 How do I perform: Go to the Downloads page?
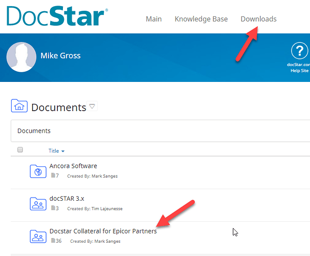coord(258,19)
